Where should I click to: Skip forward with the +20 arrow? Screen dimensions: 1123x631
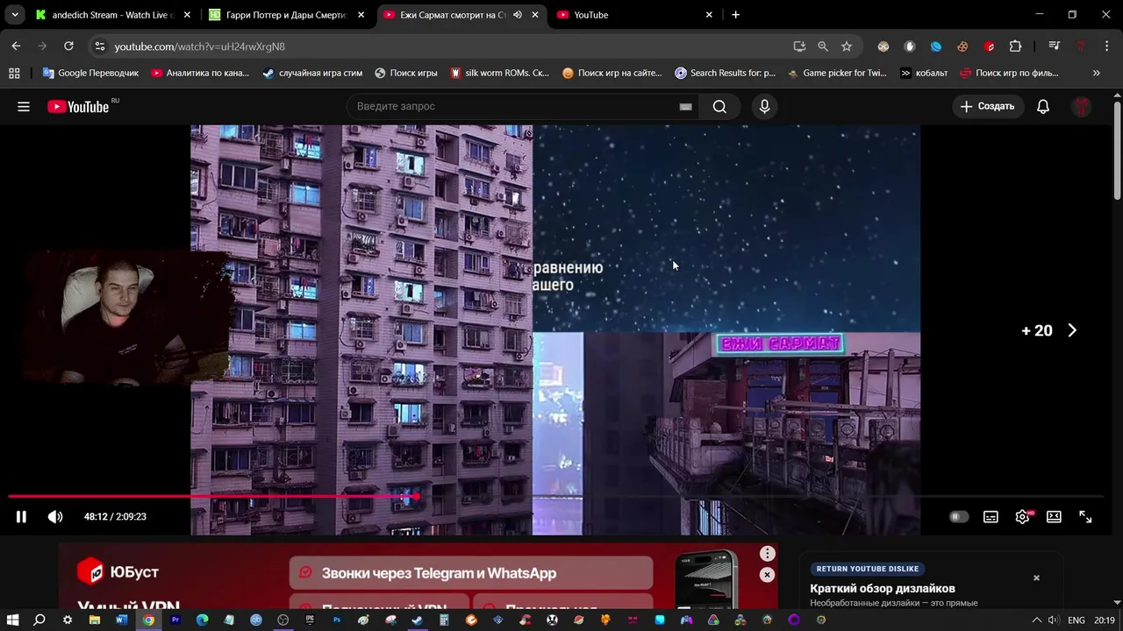(1071, 330)
